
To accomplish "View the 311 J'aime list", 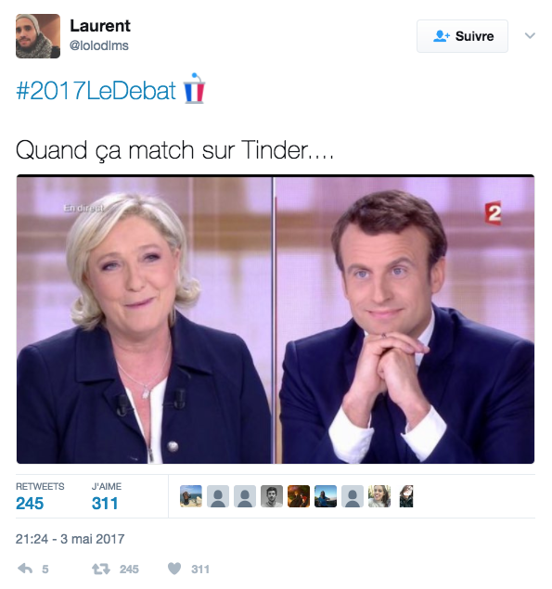I will pyautogui.click(x=107, y=496).
